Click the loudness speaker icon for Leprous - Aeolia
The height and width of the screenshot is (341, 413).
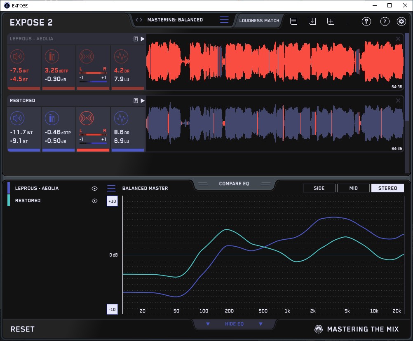click(x=17, y=56)
